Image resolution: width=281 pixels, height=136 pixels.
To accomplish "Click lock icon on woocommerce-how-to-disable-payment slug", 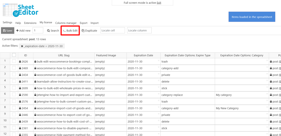I will coord(35,128).
